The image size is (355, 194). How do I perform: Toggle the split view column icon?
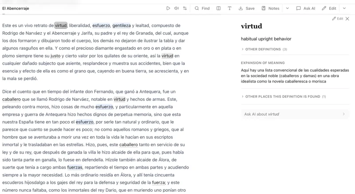(x=218, y=8)
